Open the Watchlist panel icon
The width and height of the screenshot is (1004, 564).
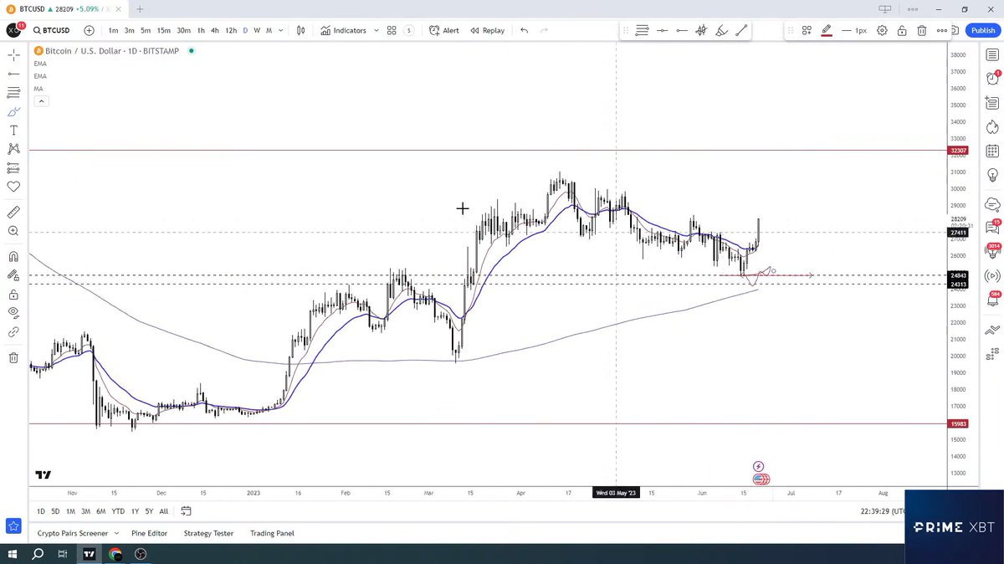(x=992, y=54)
